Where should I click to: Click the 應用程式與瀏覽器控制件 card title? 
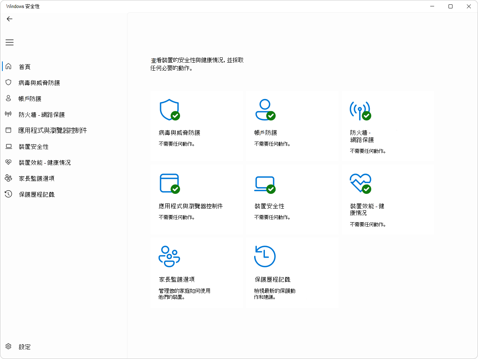191,206
